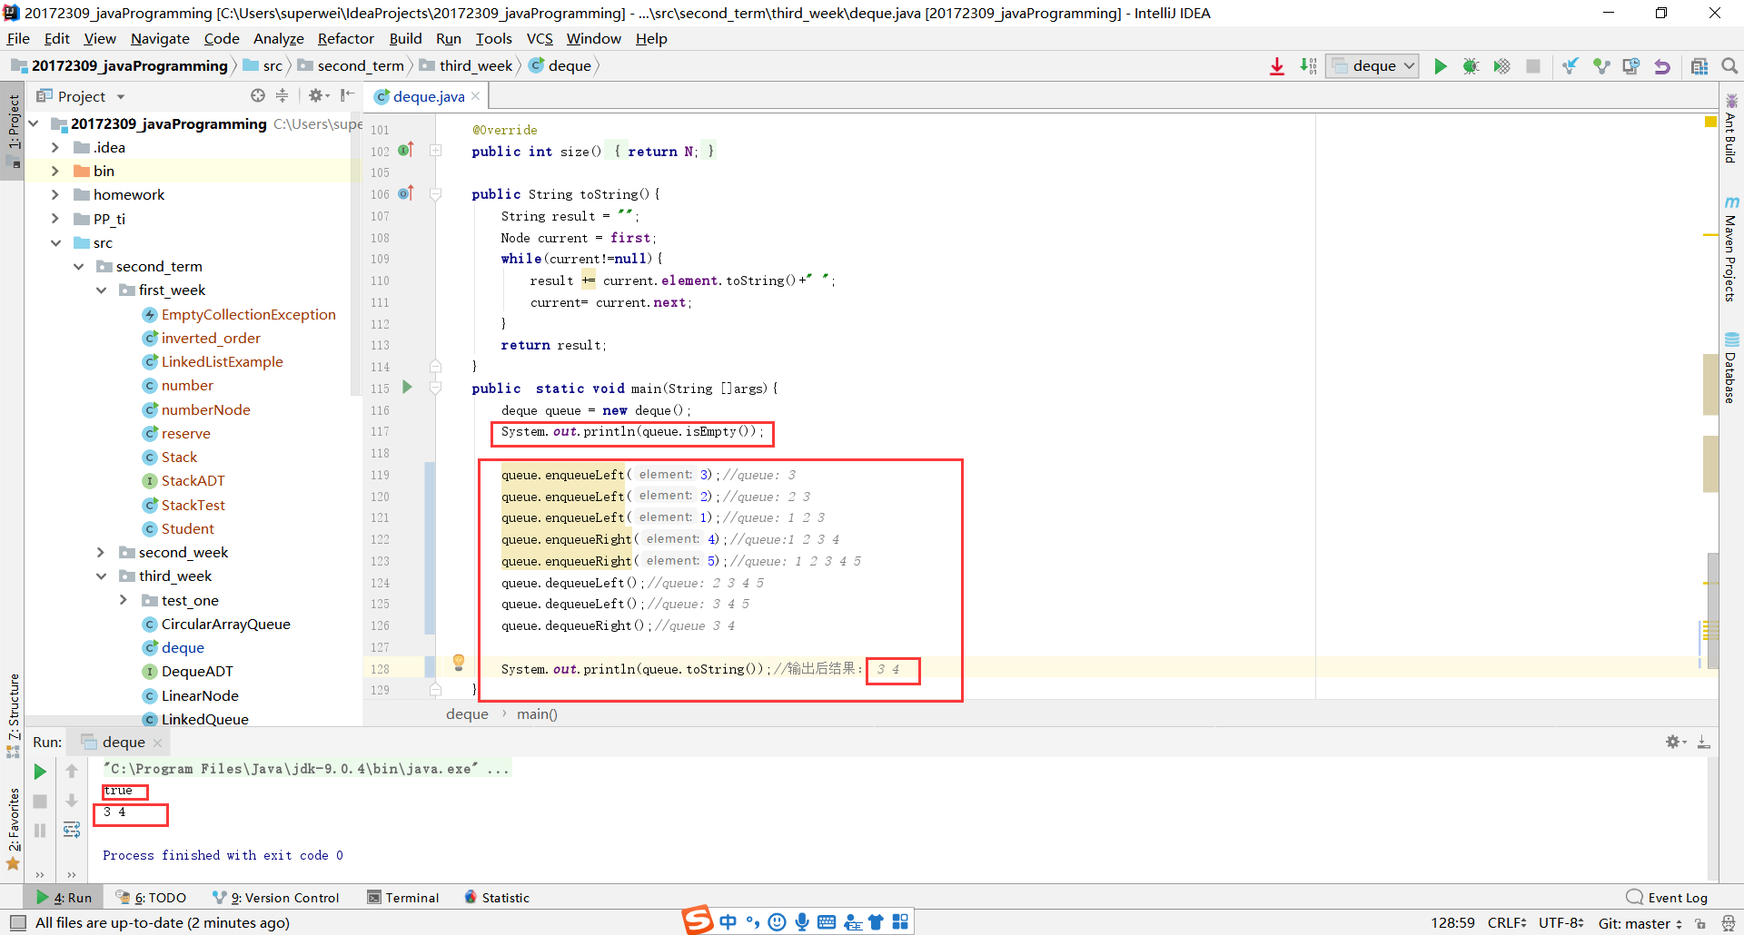Viewport: 1744px width, 935px height.
Task: Toggle the Structure tool window stripe button
Action: pyautogui.click(x=13, y=715)
